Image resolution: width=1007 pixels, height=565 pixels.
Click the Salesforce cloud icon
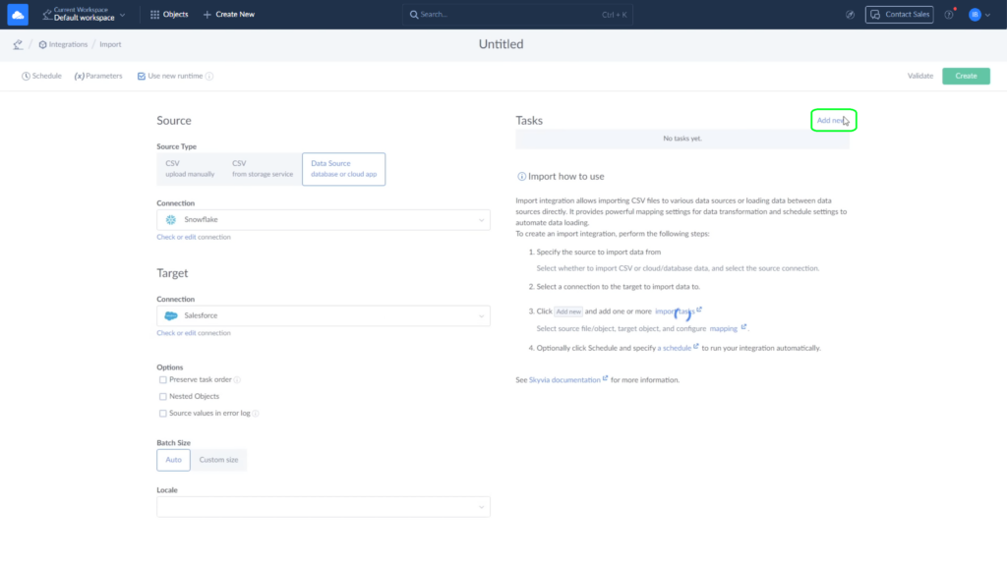pos(171,315)
